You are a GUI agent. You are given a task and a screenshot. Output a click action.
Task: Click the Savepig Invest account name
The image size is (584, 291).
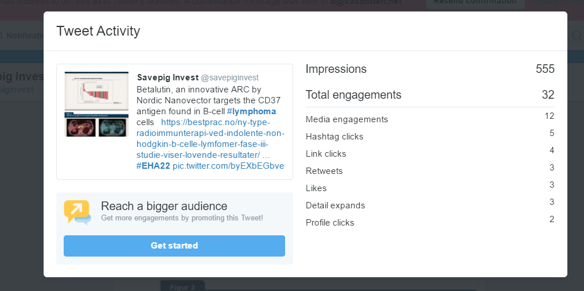tap(168, 77)
